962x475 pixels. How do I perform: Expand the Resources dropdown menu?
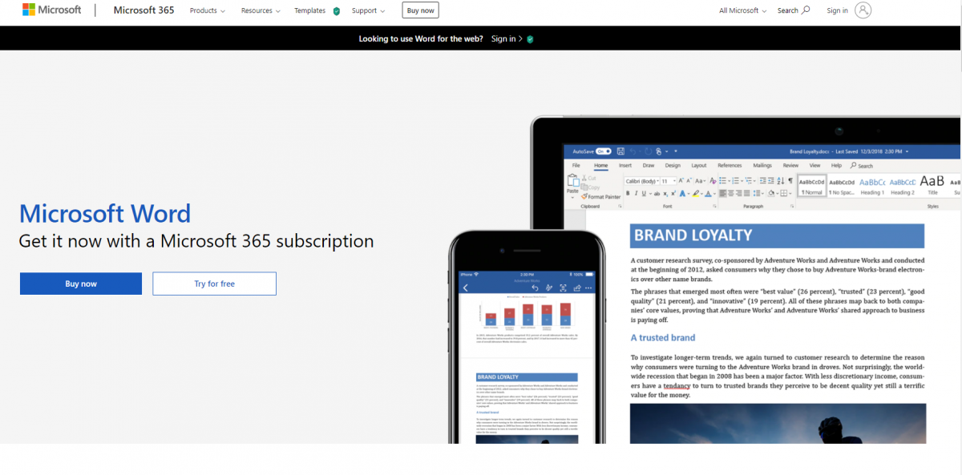[261, 10]
